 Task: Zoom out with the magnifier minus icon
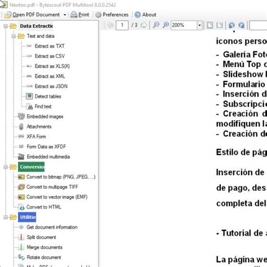pyautogui.click(x=156, y=25)
